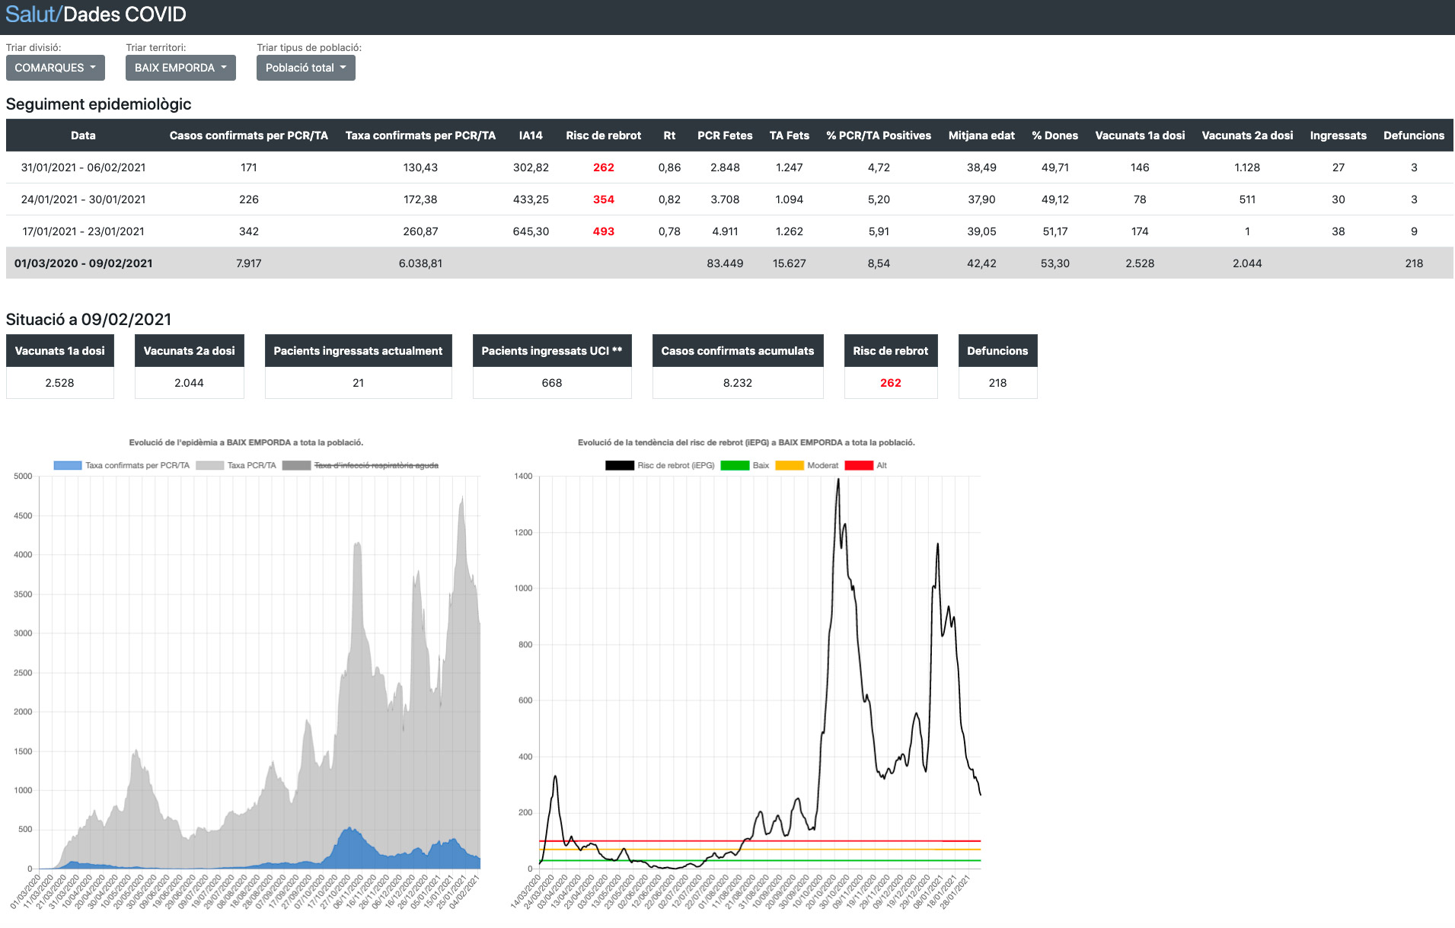
Task: Click the total rate value 6.038,81
Action: pos(420,263)
